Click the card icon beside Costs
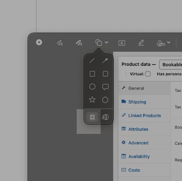 tap(124, 170)
